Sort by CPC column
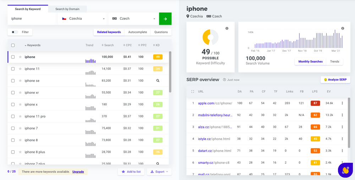The image size is (355, 180). click(x=127, y=45)
